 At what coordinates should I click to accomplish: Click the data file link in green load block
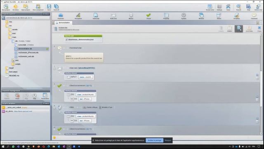[81, 40]
